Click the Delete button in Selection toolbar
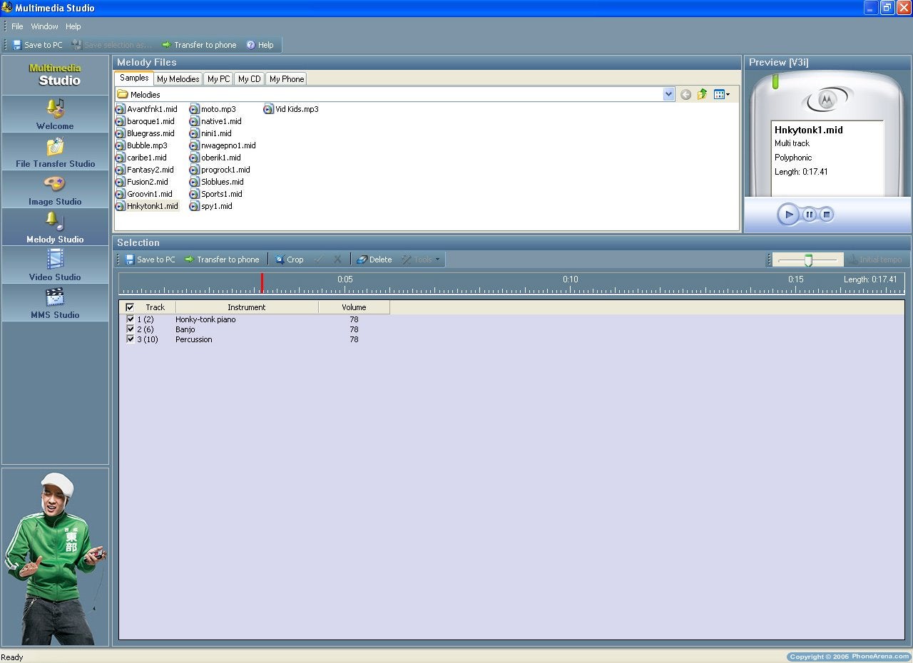Viewport: 913px width, 663px height. coord(374,259)
